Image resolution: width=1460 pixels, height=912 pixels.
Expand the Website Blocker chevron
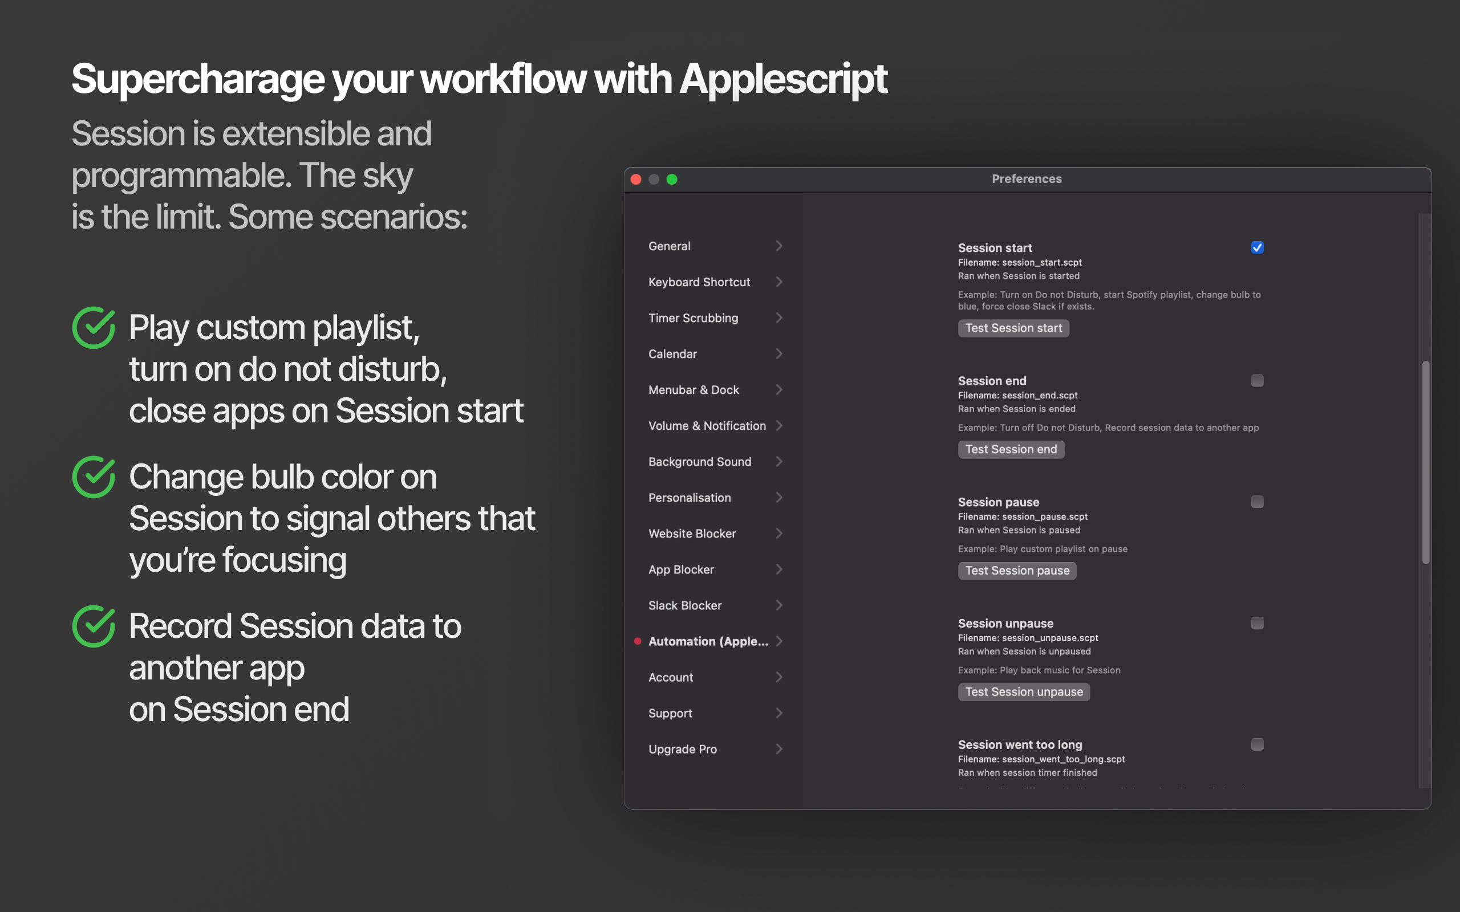coord(779,533)
